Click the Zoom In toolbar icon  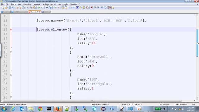[55, 7]
